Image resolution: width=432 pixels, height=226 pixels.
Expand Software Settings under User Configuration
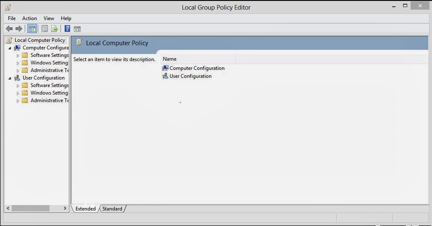[x=18, y=86]
